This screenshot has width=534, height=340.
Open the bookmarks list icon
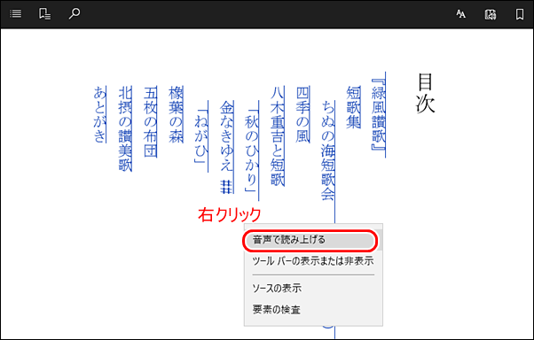(x=44, y=13)
